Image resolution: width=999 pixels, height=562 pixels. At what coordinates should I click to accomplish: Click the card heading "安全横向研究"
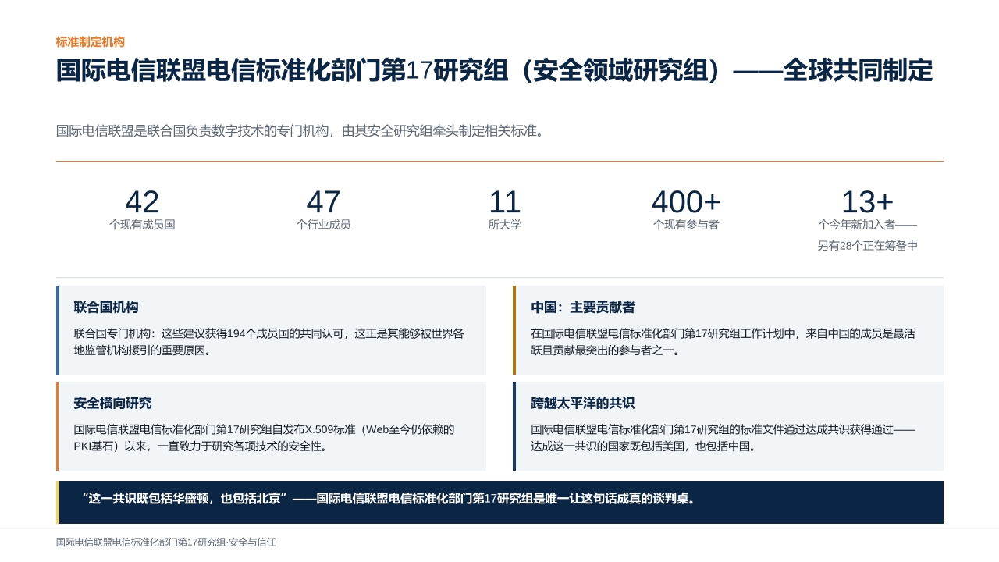pos(112,404)
